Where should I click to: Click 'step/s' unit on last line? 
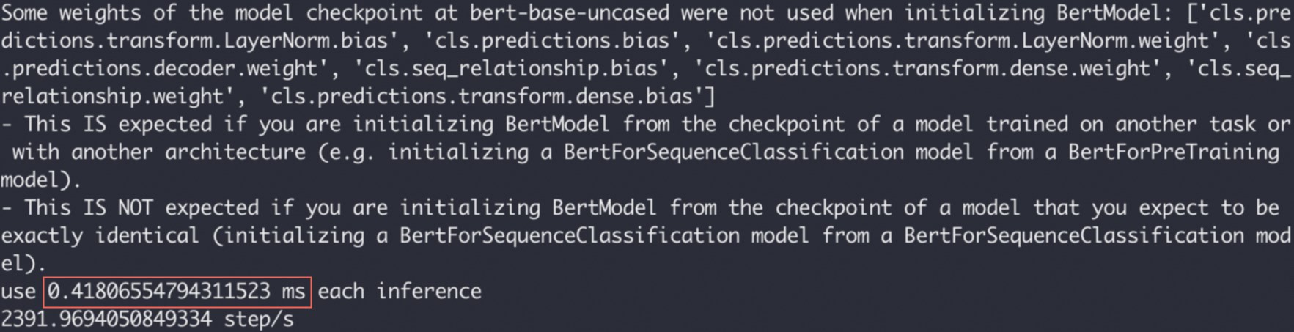click(259, 320)
